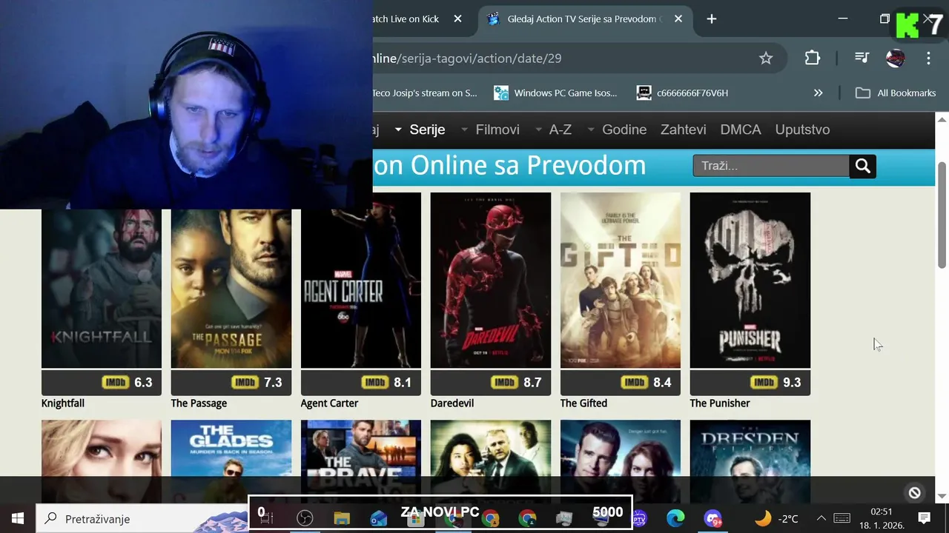Click The Punisher skull poster thumbnail
Viewport: 949px width, 533px height.
coord(750,280)
